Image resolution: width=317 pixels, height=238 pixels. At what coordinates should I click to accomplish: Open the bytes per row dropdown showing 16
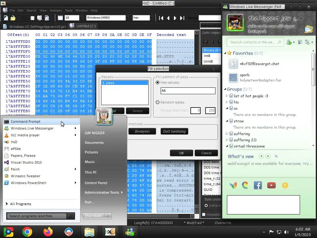tap(81, 18)
